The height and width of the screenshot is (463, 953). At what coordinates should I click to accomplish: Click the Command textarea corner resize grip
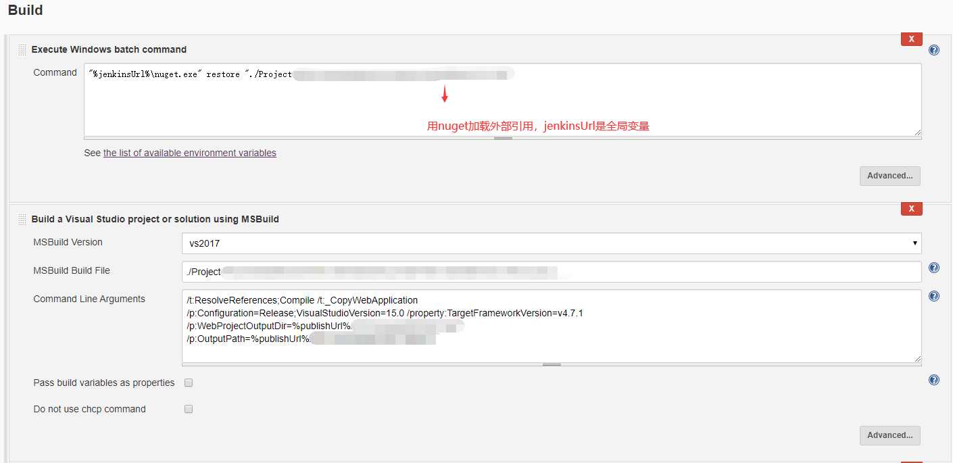(917, 132)
